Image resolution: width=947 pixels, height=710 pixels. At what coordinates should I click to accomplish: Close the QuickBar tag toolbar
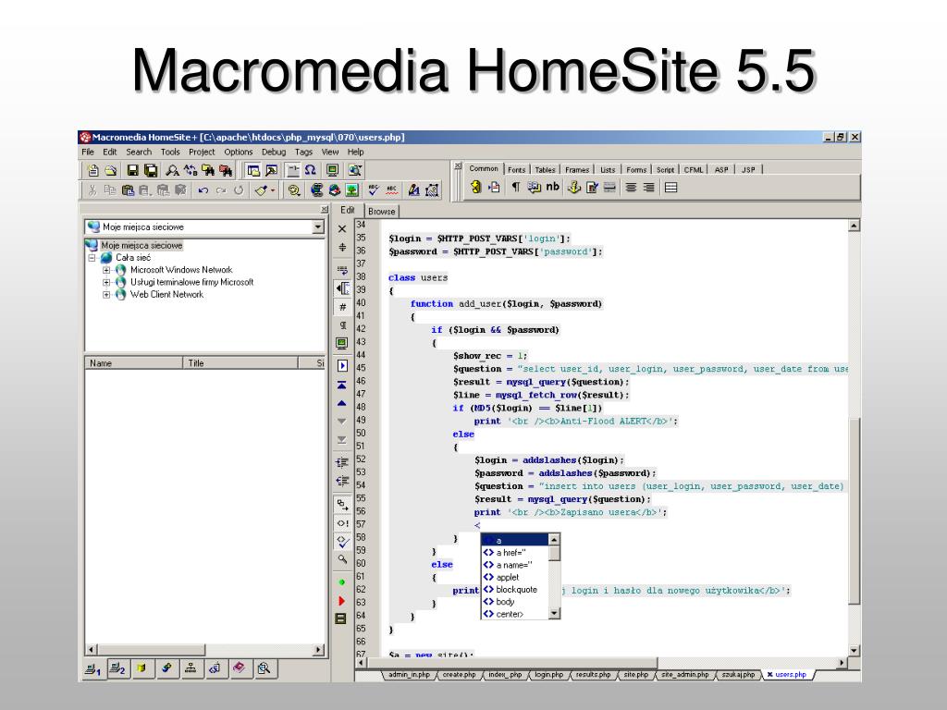(458, 166)
